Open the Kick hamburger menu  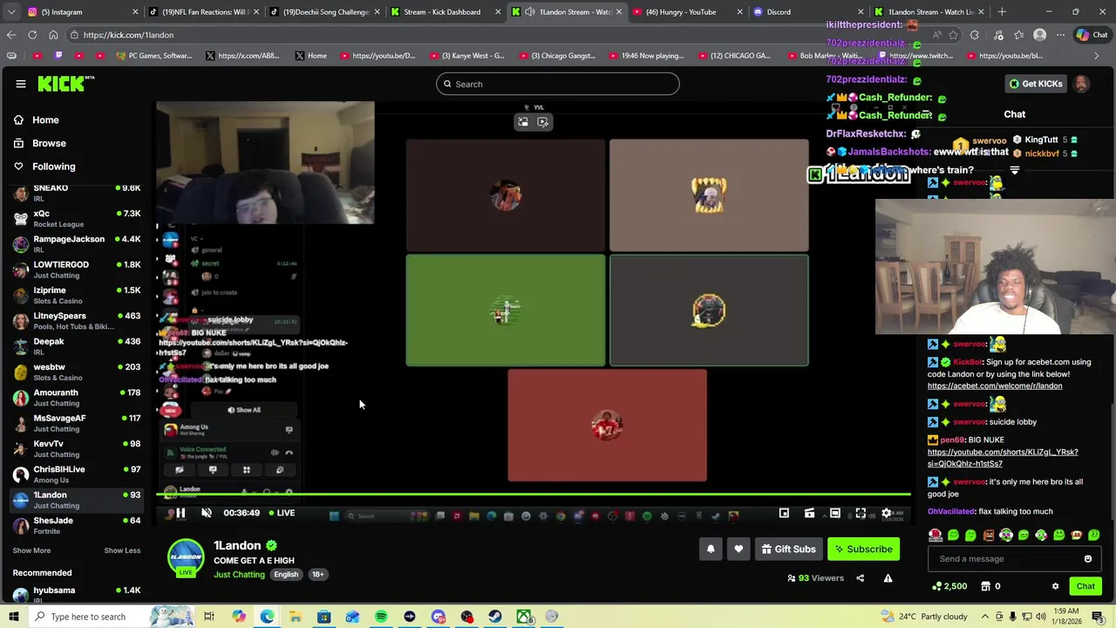pyautogui.click(x=20, y=84)
